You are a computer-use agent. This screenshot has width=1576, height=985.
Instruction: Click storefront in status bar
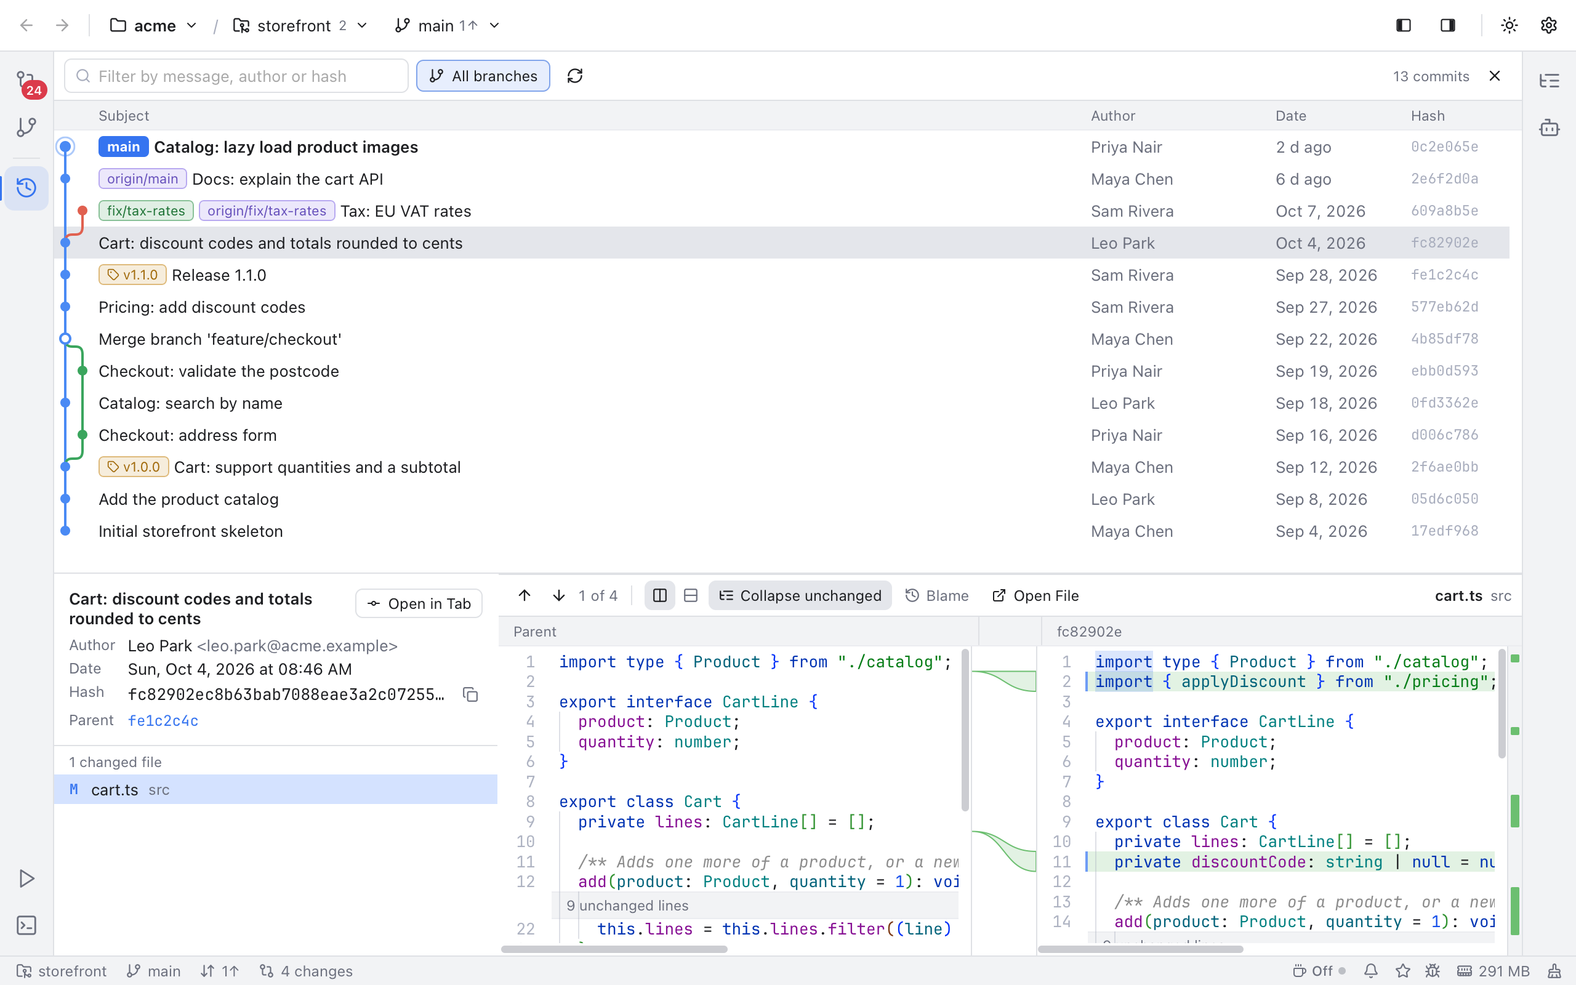(61, 971)
